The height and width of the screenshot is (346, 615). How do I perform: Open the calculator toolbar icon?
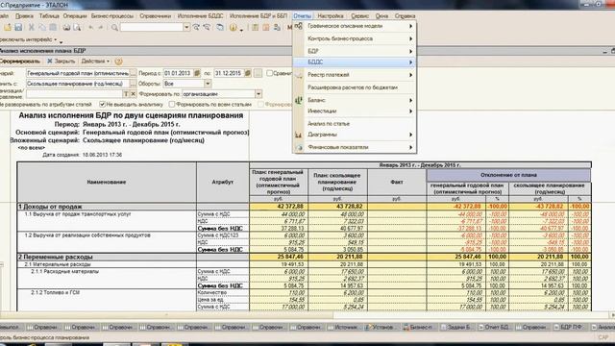256,28
